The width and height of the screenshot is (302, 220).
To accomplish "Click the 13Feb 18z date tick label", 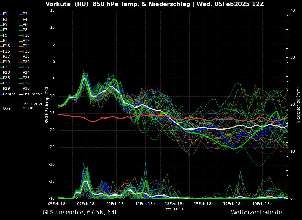I will (x=174, y=204).
